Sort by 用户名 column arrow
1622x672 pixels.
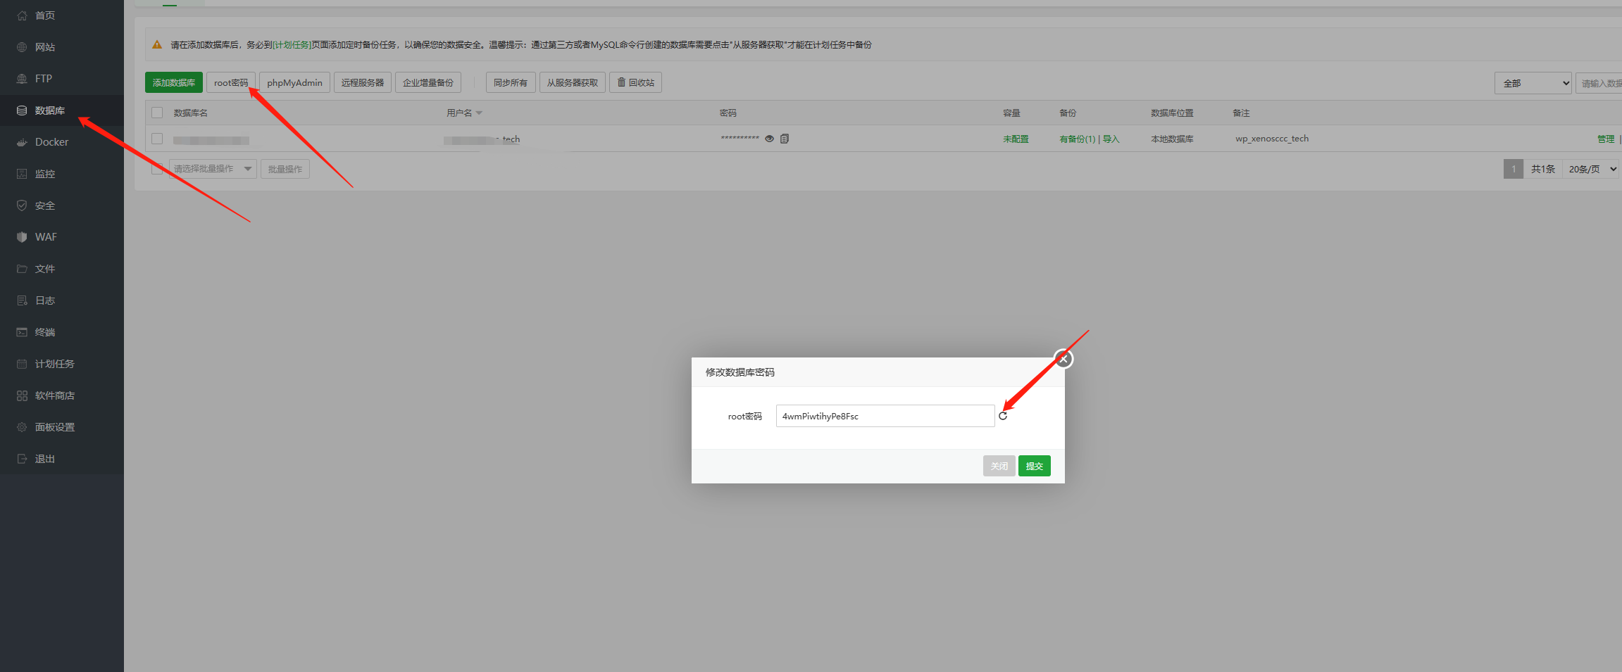tap(479, 113)
